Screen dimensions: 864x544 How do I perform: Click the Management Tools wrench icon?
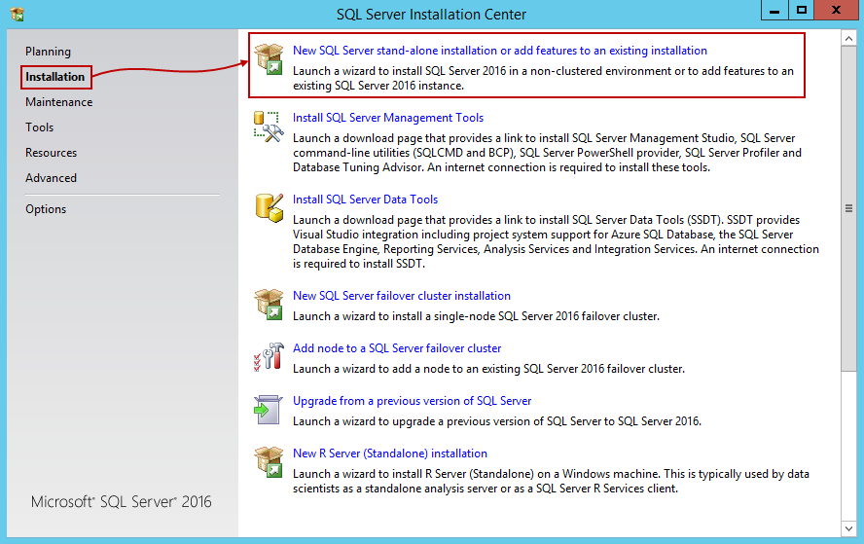point(269,127)
